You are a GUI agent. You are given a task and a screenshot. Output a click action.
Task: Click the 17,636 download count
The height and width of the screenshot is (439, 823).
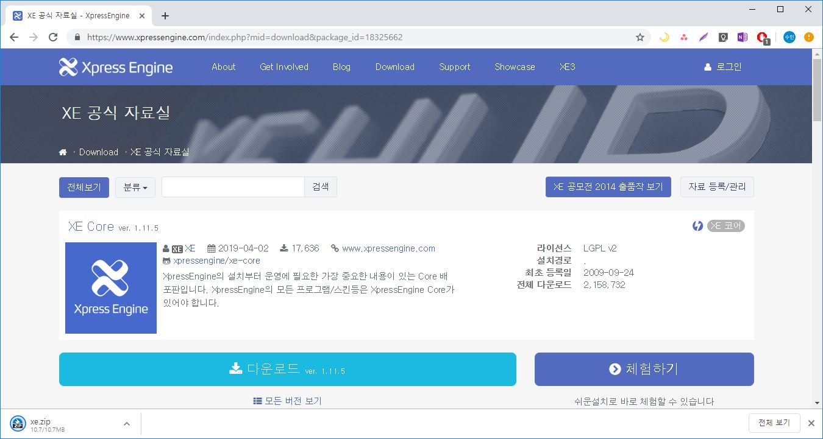pos(305,248)
